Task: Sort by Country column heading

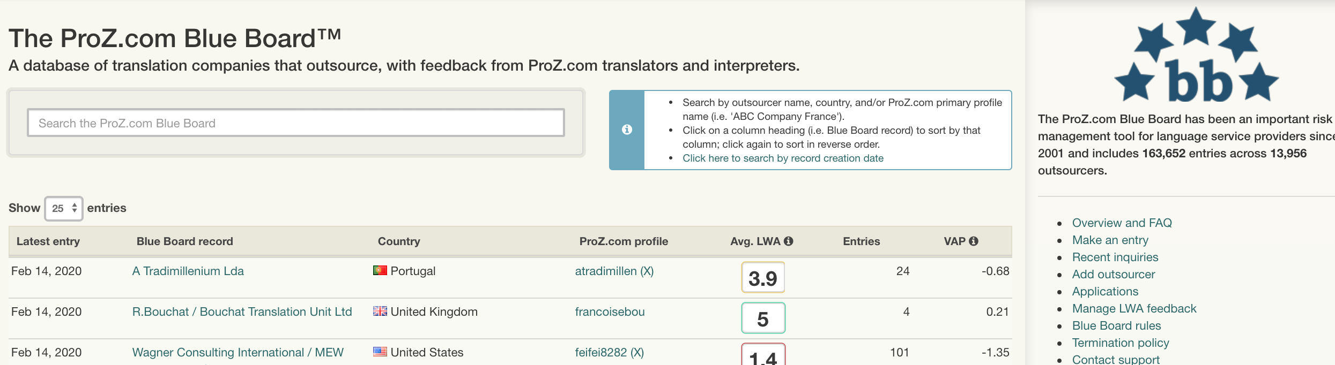Action: click(399, 241)
